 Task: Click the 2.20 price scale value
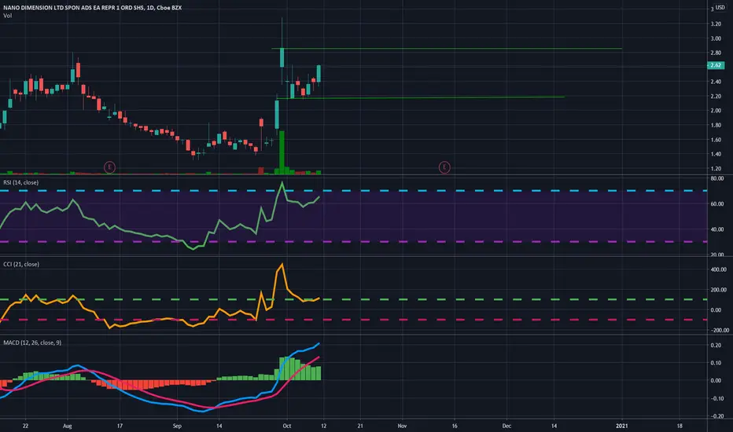pyautogui.click(x=716, y=96)
